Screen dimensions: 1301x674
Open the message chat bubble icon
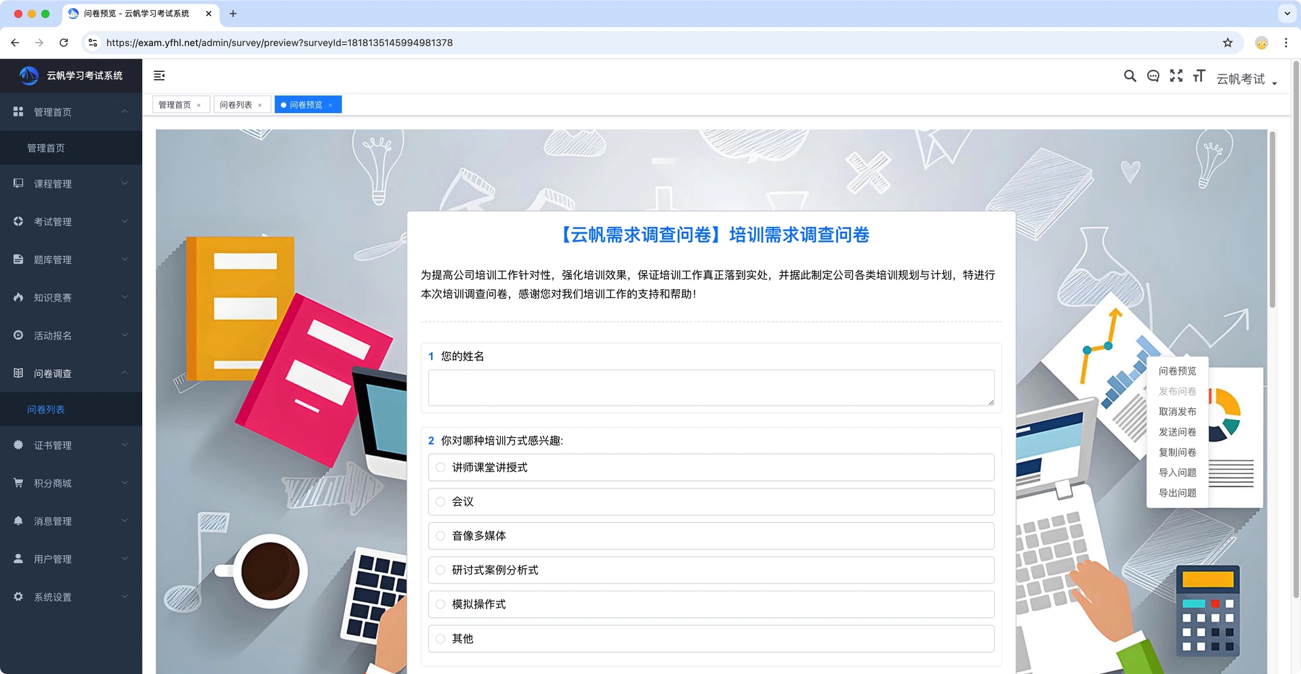1153,76
